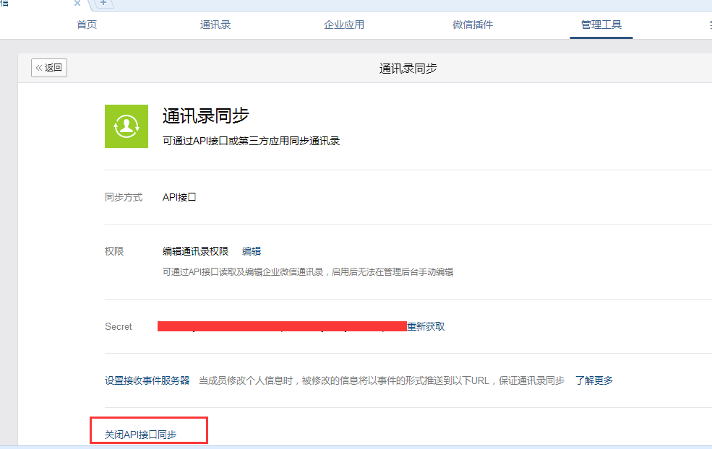Viewport: 712px width, 449px height.
Task: Click the 可通过API接口或第三方应用同步通讯录 subtitle
Action: point(251,141)
